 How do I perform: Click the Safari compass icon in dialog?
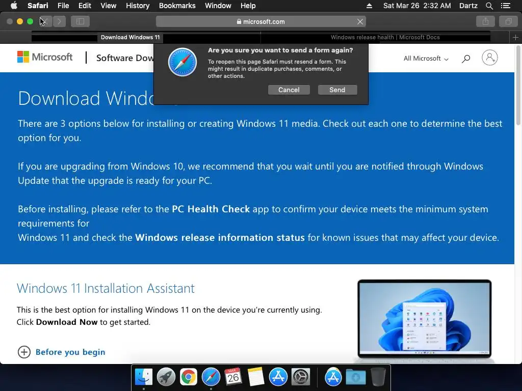pos(182,62)
